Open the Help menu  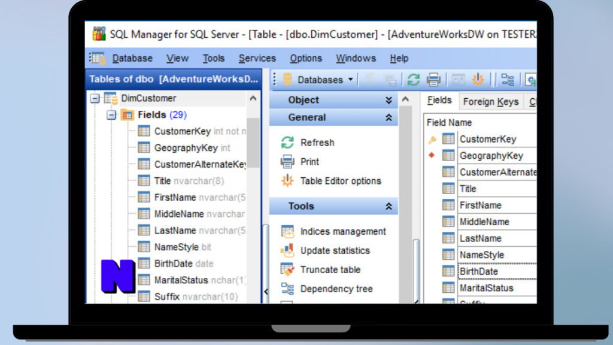tap(399, 58)
